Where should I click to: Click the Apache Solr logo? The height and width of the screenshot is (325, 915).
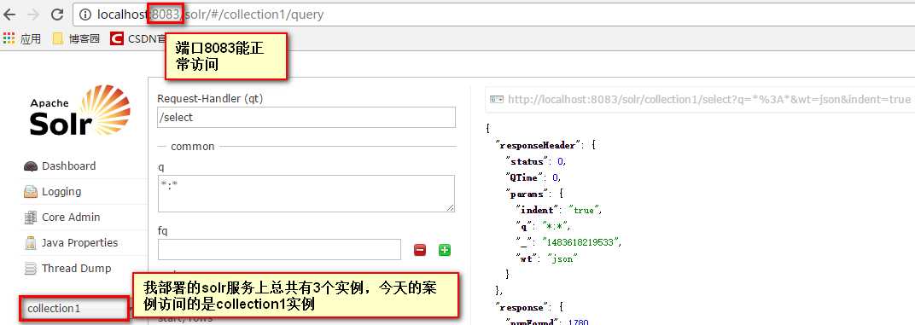click(x=80, y=111)
